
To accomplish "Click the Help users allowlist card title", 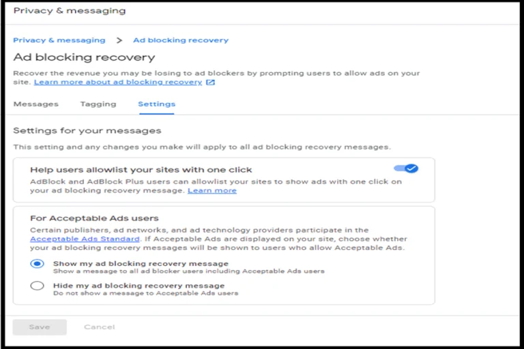I will pos(141,170).
